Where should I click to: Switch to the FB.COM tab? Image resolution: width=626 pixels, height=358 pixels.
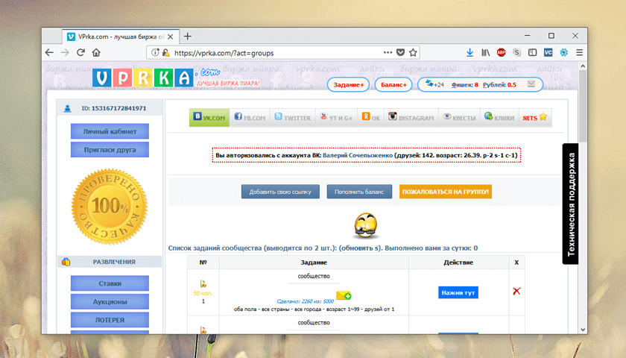coord(250,118)
